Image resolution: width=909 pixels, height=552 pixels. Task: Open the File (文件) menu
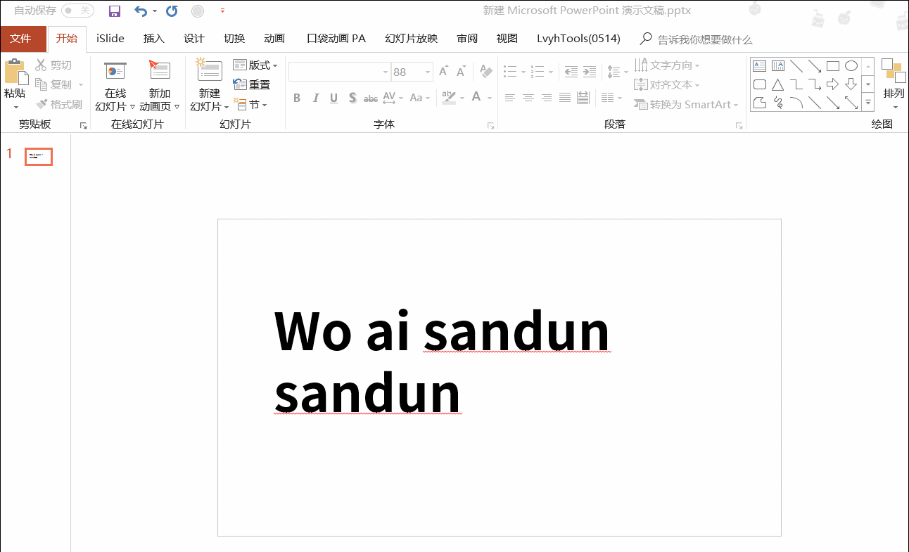coord(21,39)
